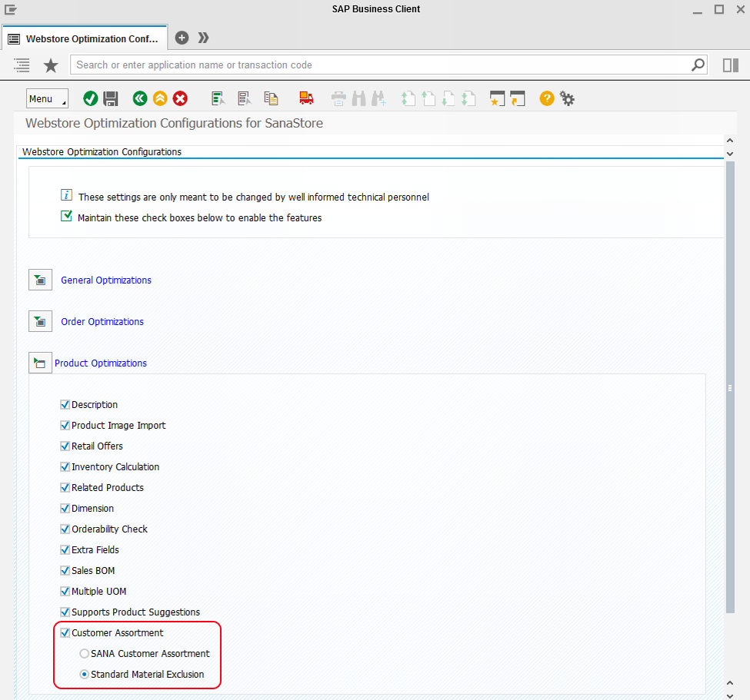The height and width of the screenshot is (700, 750).
Task: Go back with the green double-arrow icon
Action: [140, 99]
